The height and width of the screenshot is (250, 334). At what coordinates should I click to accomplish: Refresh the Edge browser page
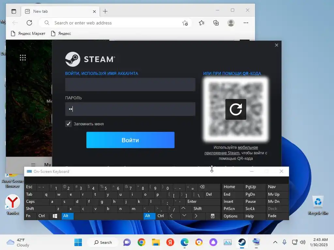[29, 23]
